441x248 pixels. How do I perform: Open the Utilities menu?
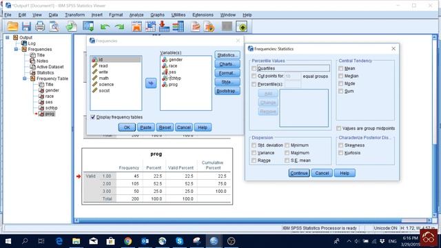pyautogui.click(x=178, y=15)
